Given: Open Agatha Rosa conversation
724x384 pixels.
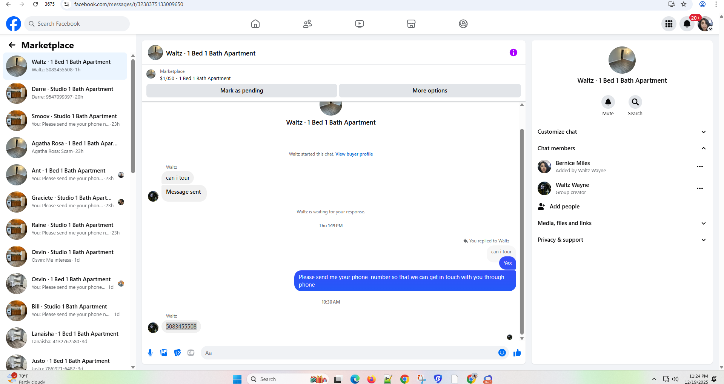Looking at the screenshot, I should click(65, 148).
